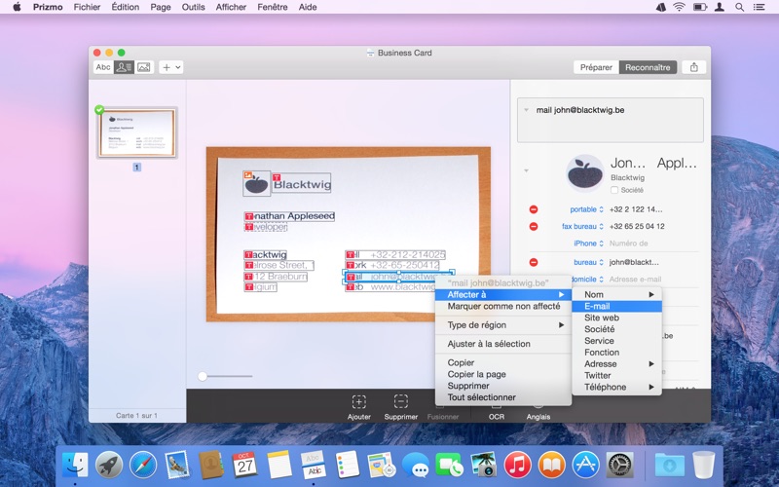The image size is (779, 487).
Task: Select the business card mode icon
Action: click(124, 67)
